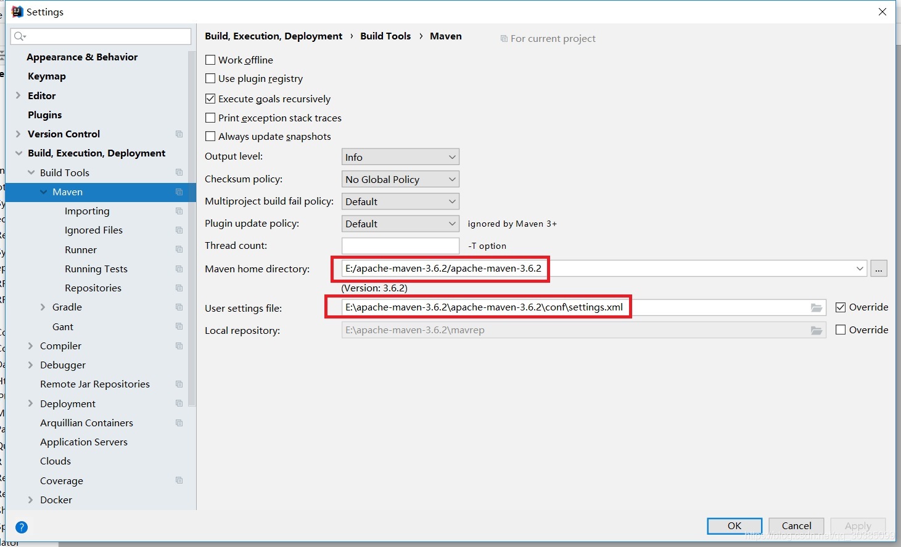Click the Cancel button

[796, 525]
